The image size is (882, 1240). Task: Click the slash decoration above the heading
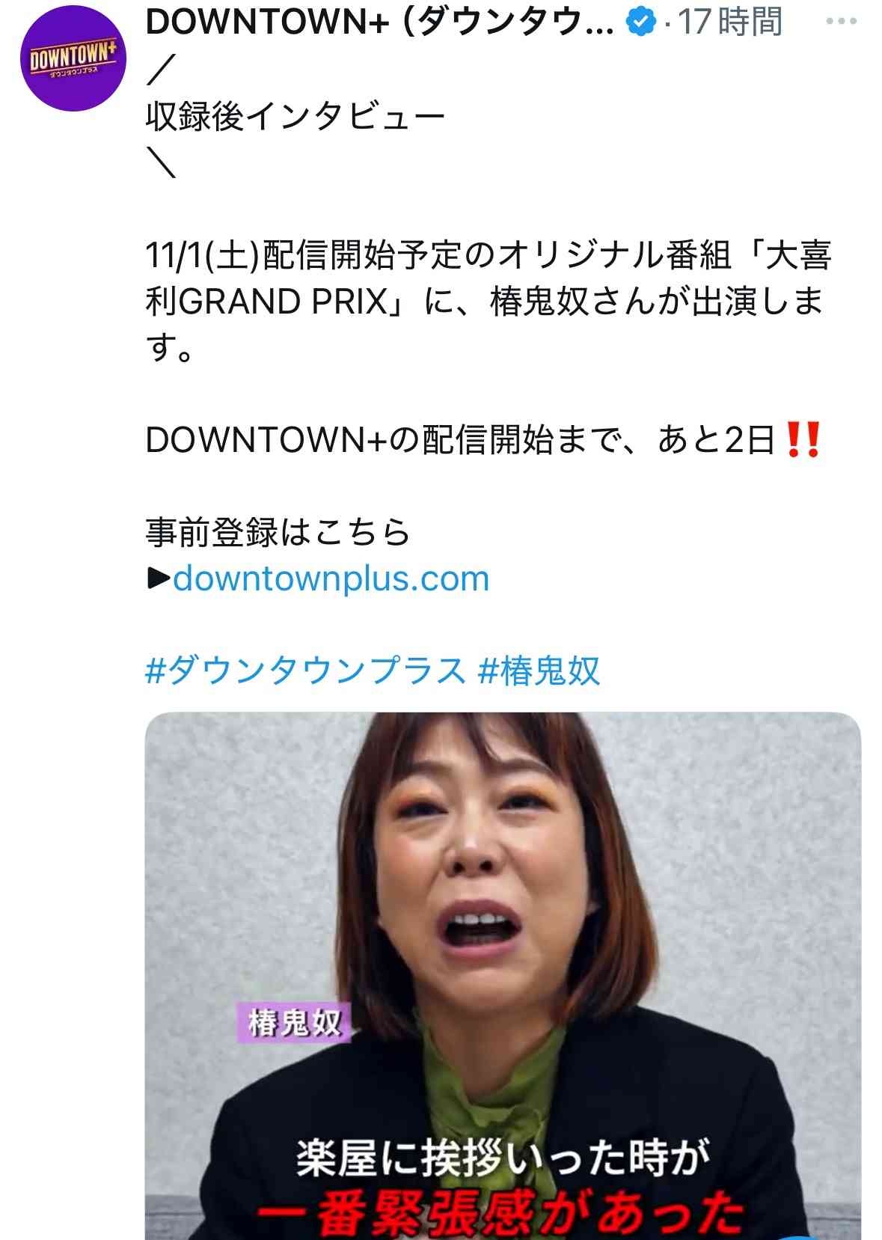[x=161, y=70]
